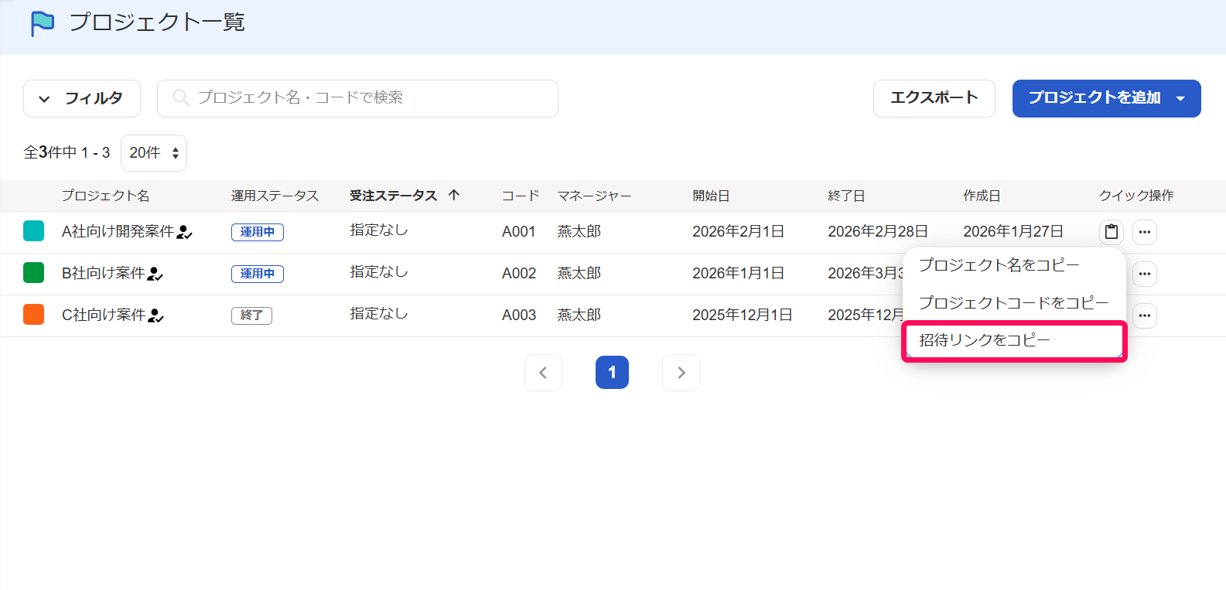
Task: Click the flag icon beside プロジェクト一覧
Action: [43, 23]
